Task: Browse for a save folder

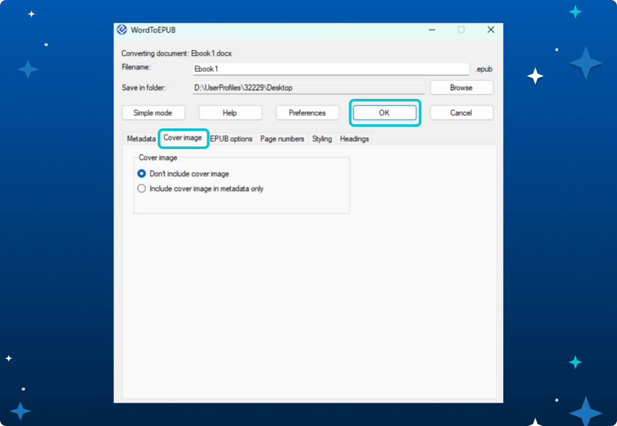Action: (x=461, y=88)
